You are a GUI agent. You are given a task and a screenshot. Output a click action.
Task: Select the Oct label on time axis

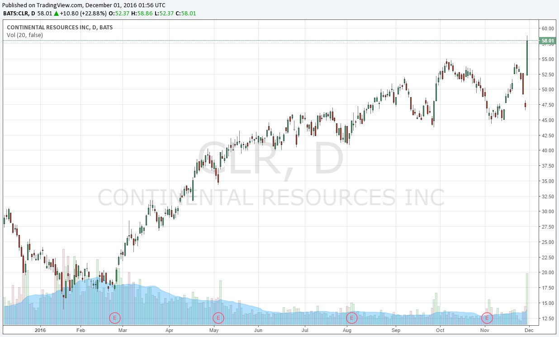tap(440, 330)
